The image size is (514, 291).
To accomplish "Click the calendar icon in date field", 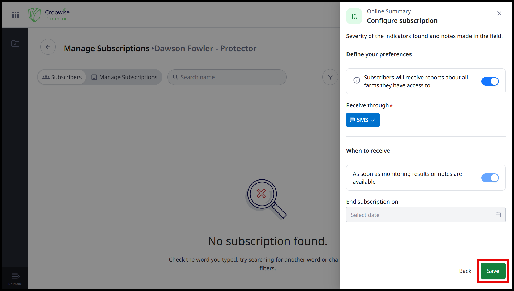I will 498,215.
